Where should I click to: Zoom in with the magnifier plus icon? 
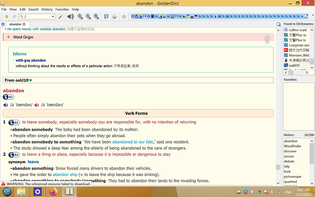point(80,16)
